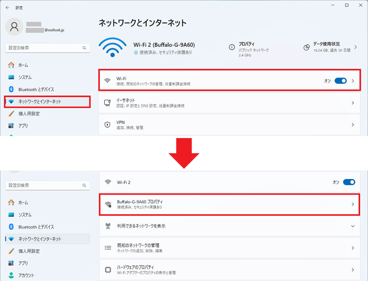Image resolution: width=368 pixels, height=281 pixels.
Task: Click the upper アプリ icon in sidebar
Action: click(x=11, y=125)
